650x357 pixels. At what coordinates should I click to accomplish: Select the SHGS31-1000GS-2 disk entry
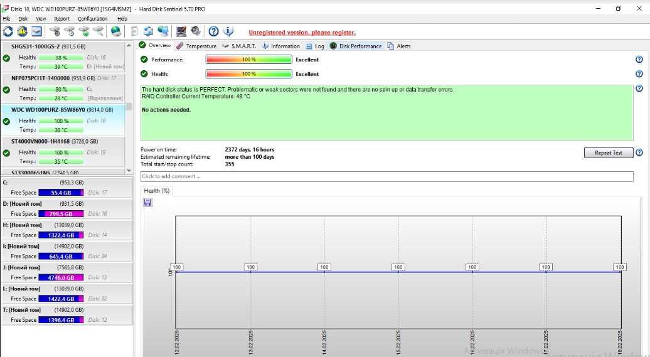coord(63,57)
